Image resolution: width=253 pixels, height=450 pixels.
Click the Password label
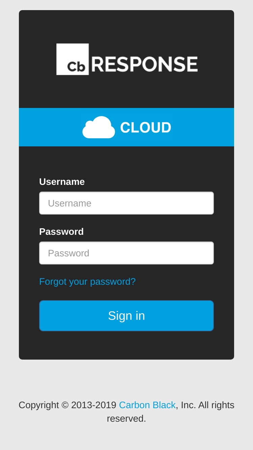(61, 231)
